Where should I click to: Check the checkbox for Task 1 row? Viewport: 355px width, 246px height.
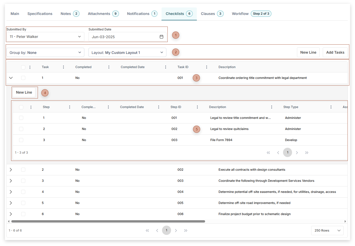point(23,78)
